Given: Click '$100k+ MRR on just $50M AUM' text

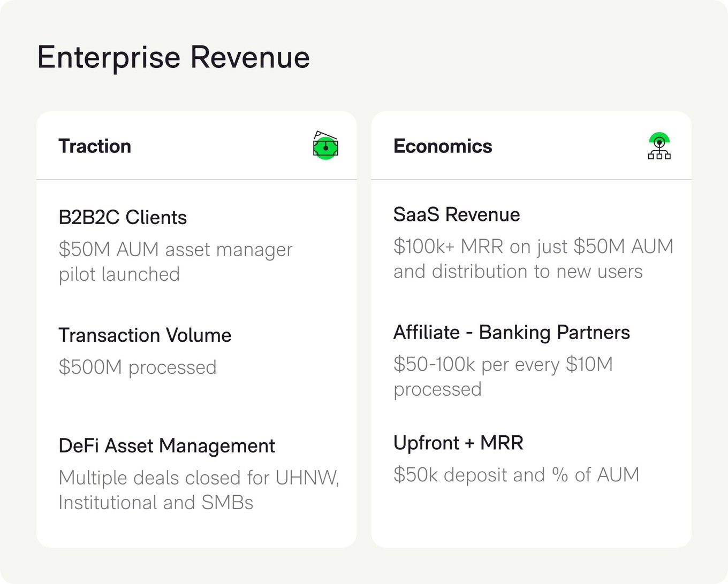Looking at the screenshot, I should pos(534,247).
